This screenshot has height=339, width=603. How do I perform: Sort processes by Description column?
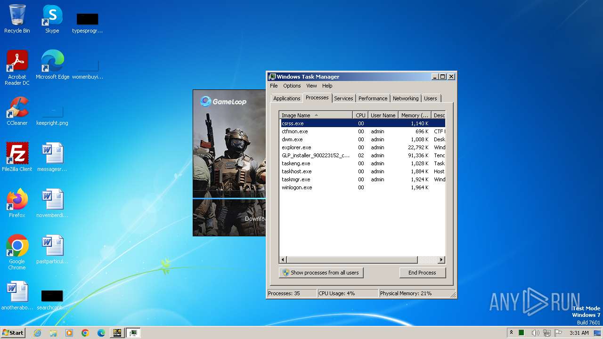pos(438,115)
